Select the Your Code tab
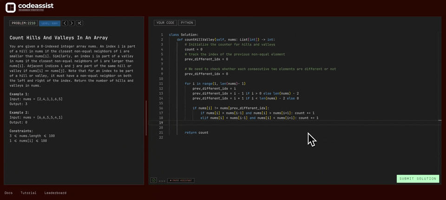Image resolution: width=446 pixels, height=200 pixels. (x=165, y=23)
